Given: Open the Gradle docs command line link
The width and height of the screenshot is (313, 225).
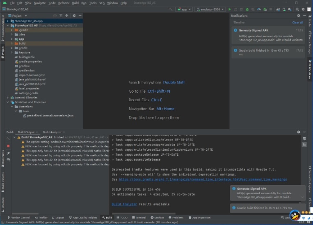Looking at the screenshot, I should pos(203,180).
